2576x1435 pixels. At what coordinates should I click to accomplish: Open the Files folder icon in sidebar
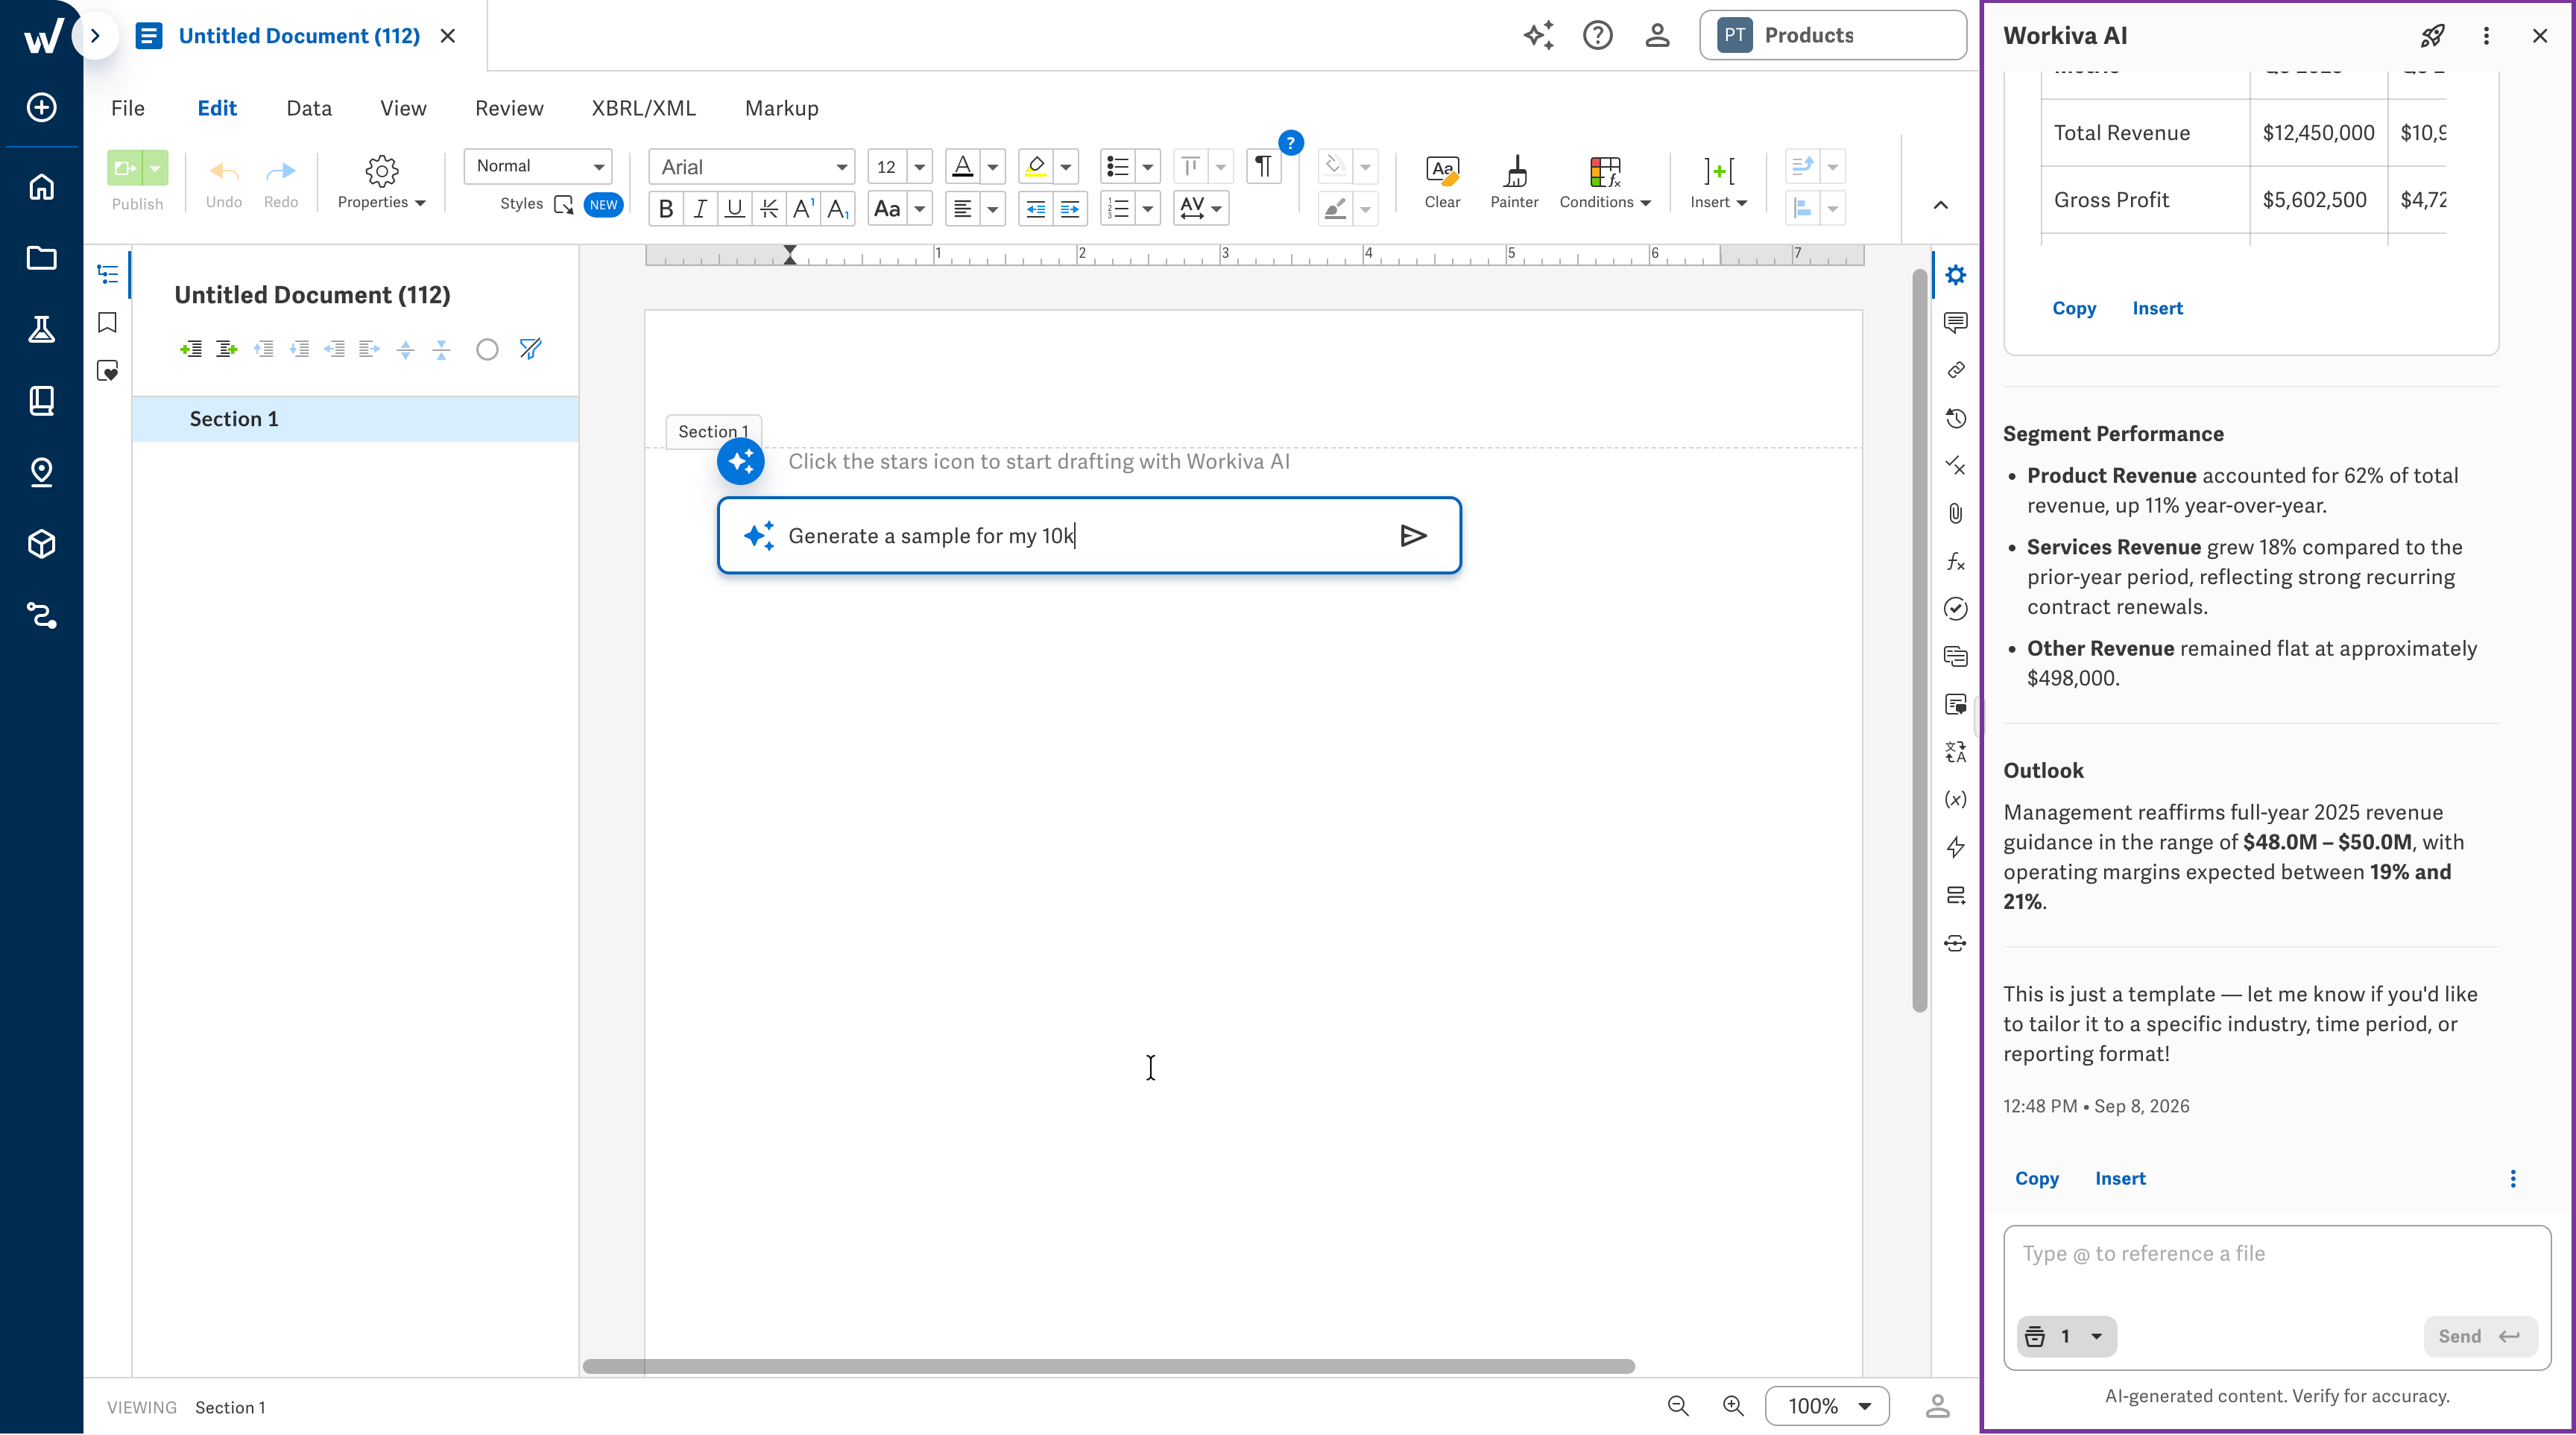pyautogui.click(x=41, y=258)
